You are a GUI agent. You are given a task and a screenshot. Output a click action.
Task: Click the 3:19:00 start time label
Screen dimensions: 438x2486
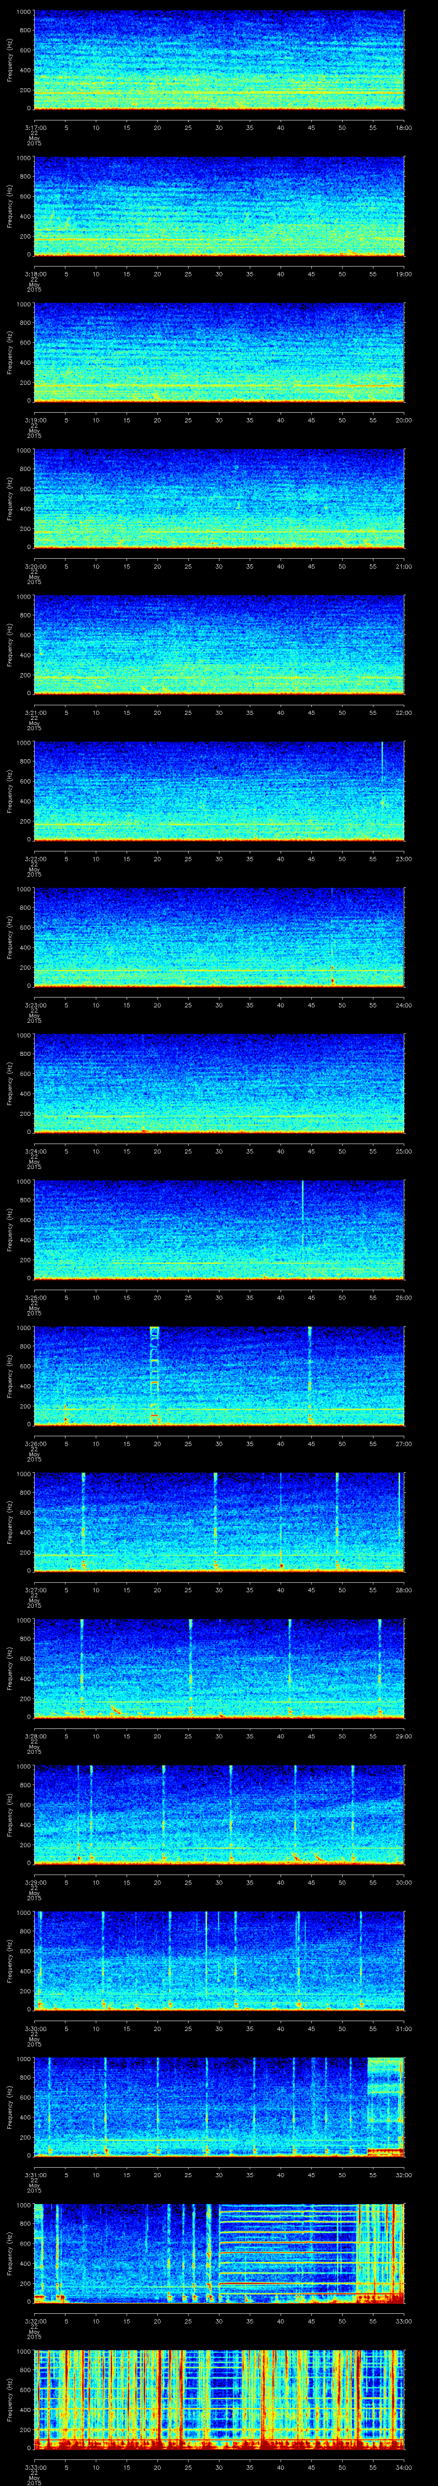[35, 420]
